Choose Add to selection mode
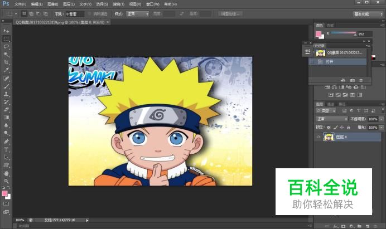The width and height of the screenshot is (386, 229). 31,14
